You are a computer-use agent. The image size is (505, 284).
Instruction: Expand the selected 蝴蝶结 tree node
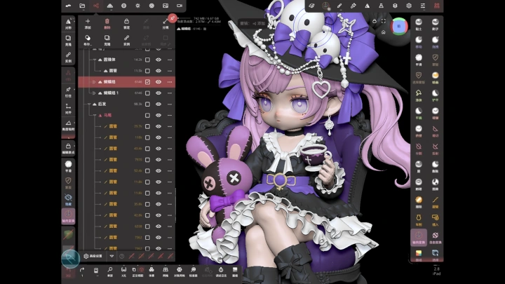click(x=94, y=82)
